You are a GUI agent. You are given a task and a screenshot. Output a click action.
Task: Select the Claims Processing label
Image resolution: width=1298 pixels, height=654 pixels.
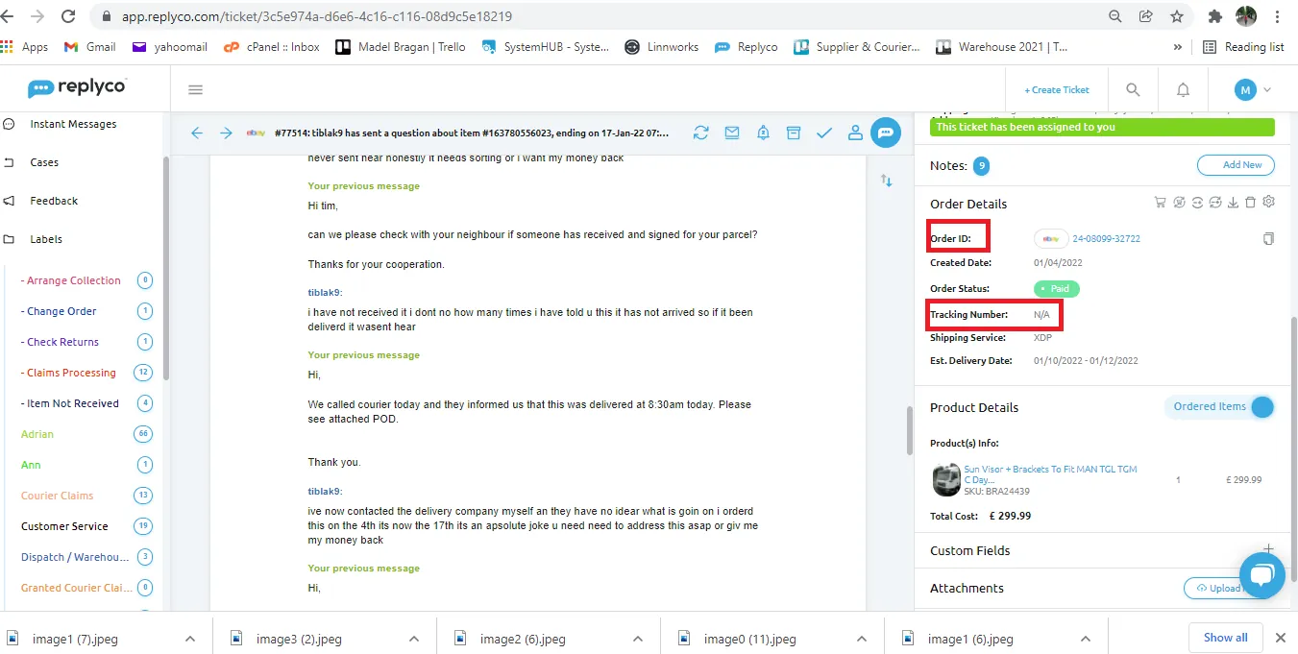point(70,373)
